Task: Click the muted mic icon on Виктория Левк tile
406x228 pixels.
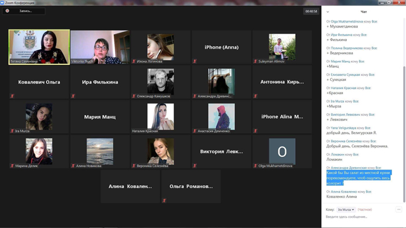Action: [195, 166]
